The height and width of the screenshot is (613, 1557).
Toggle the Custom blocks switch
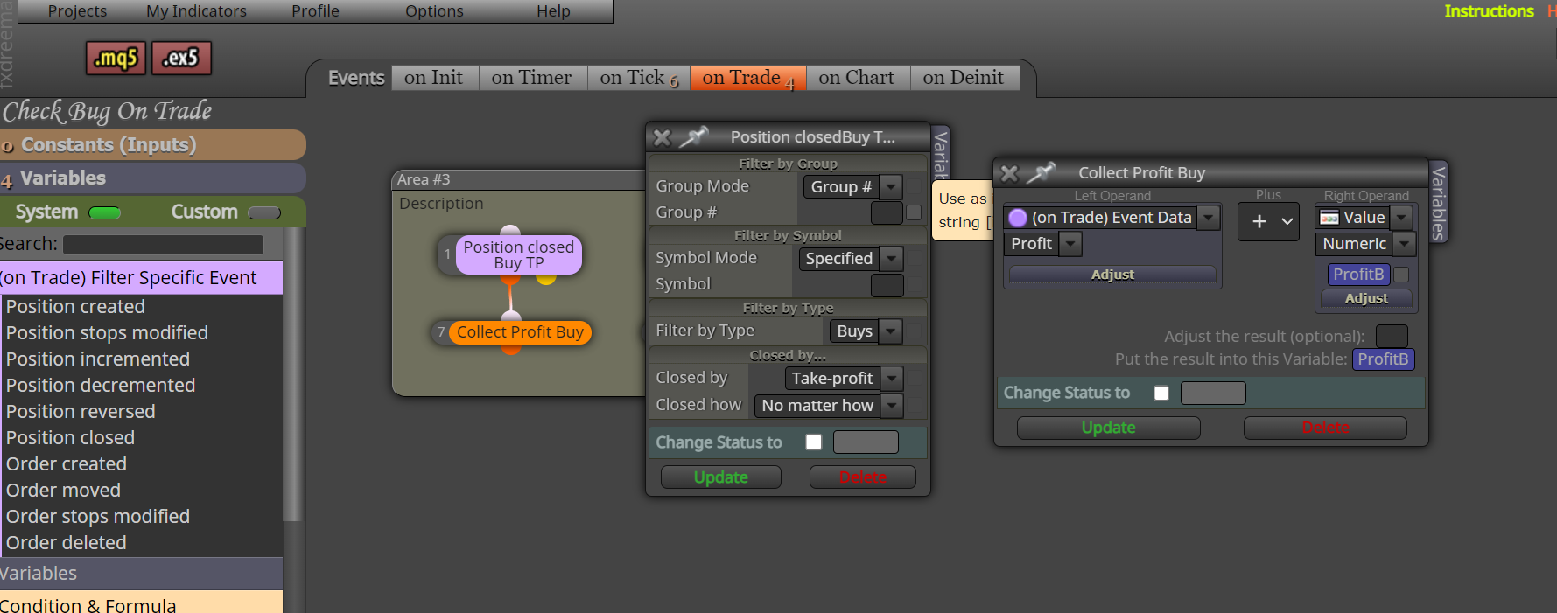coord(264,212)
